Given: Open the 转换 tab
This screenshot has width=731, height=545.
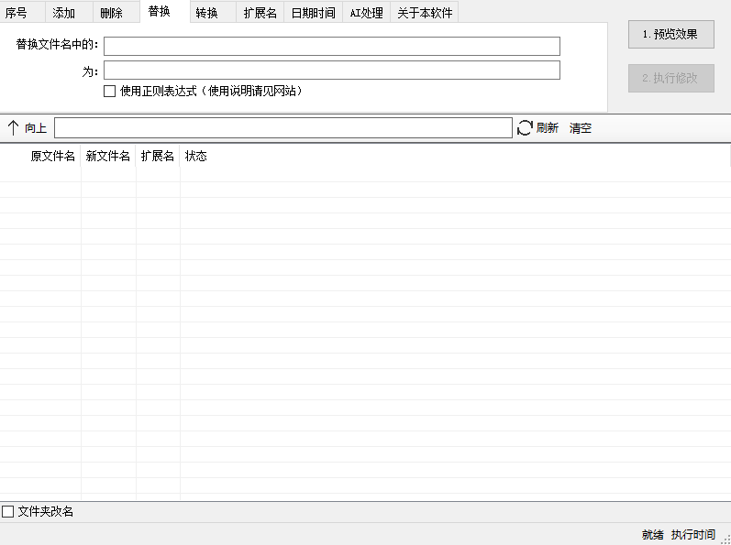Looking at the screenshot, I should tap(213, 12).
